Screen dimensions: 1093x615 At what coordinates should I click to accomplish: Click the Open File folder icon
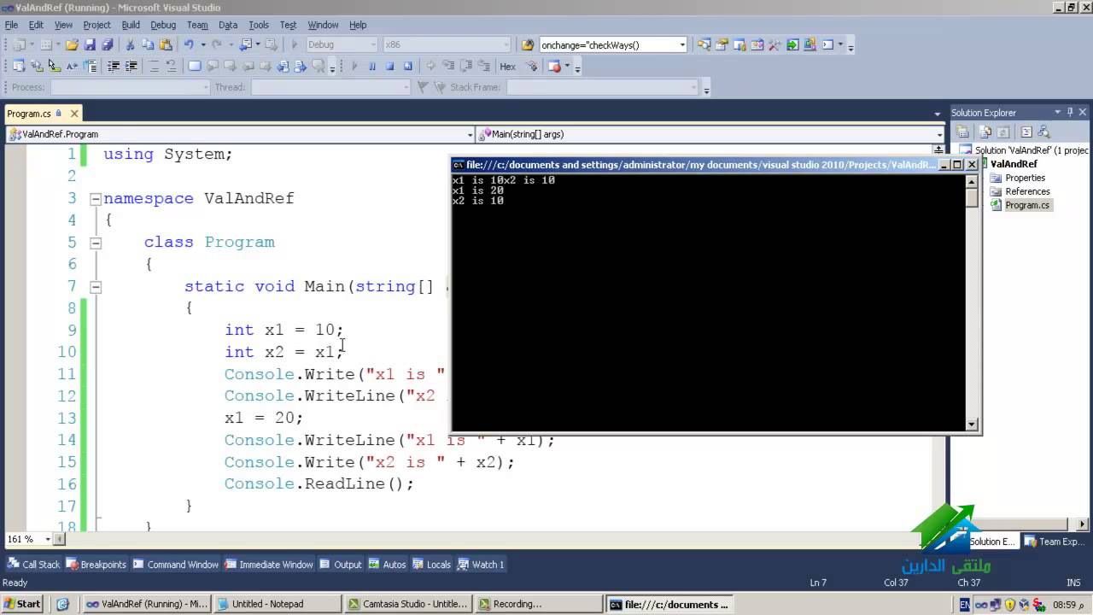click(x=72, y=44)
